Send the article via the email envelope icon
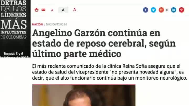 point(43,10)
